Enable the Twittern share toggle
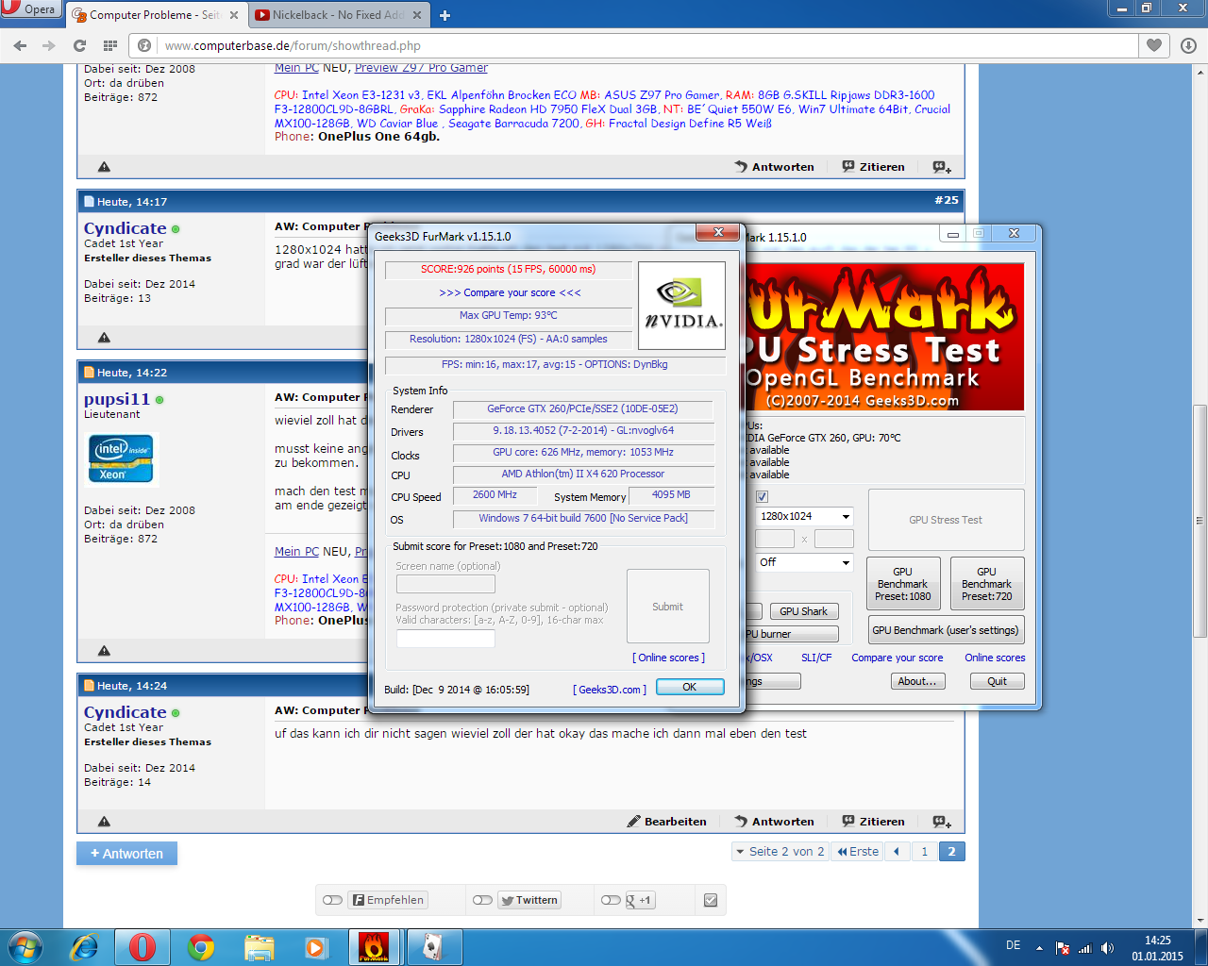 pos(482,900)
